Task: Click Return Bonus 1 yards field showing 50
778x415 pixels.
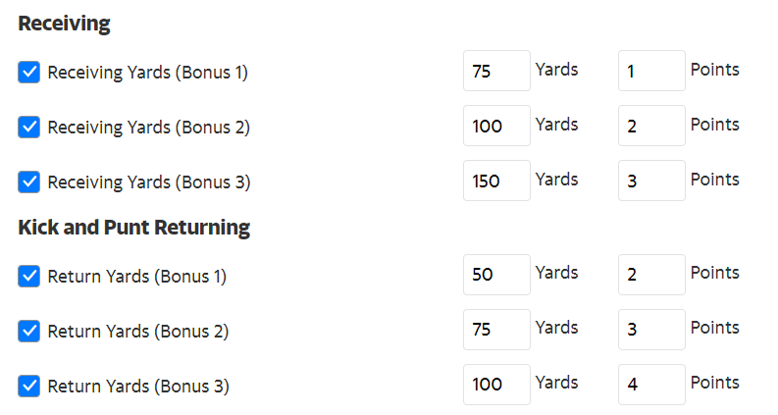Action: (496, 276)
